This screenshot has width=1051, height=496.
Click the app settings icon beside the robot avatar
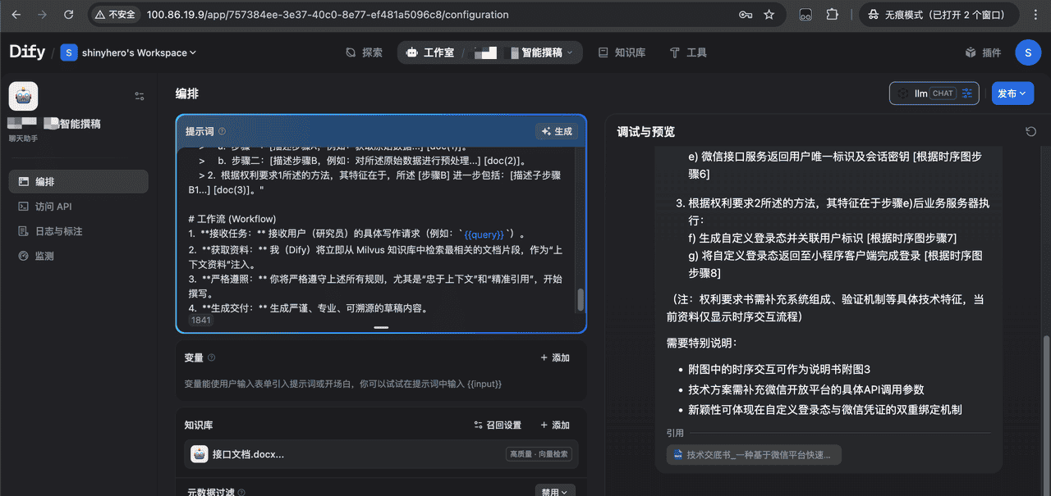(x=139, y=96)
